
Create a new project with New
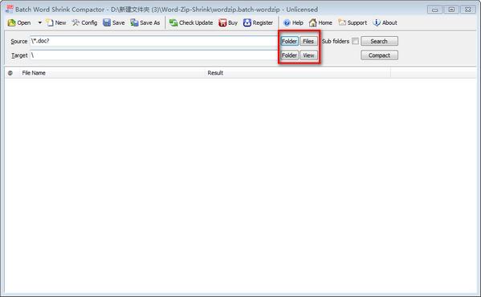[56, 22]
